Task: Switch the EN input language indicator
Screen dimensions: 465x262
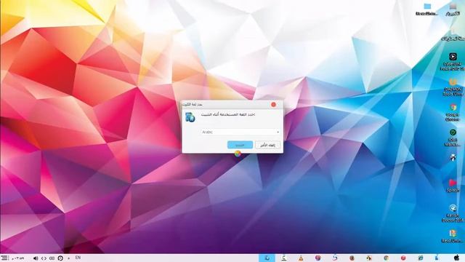Action: coord(78,258)
